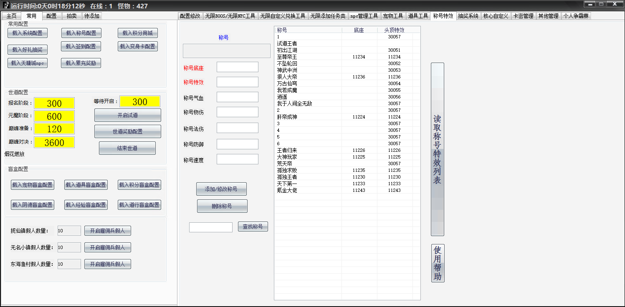Open 世道奖励配置 settings
The width and height of the screenshot is (625, 307).
pyautogui.click(x=127, y=131)
